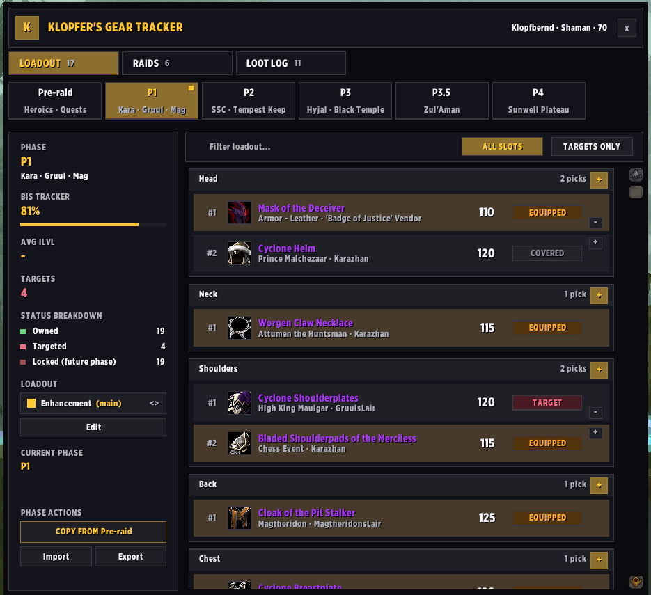Screen dimensions: 651x595
Task: Open the Enhancement (main) loadout selector
Action: point(93,404)
